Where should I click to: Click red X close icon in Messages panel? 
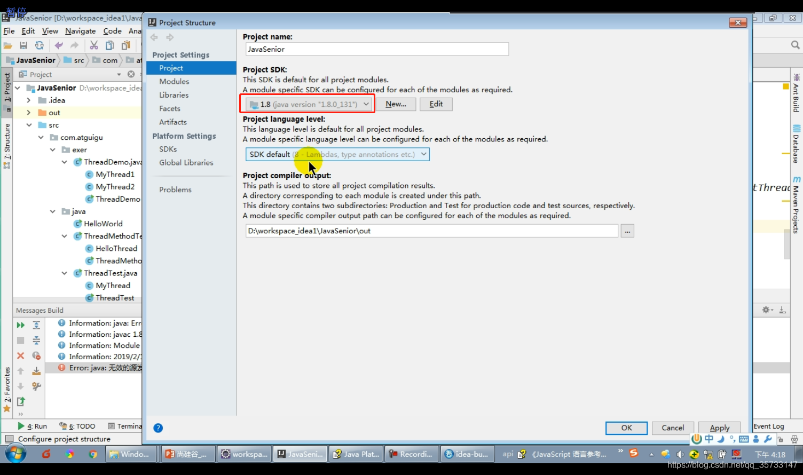(21, 355)
